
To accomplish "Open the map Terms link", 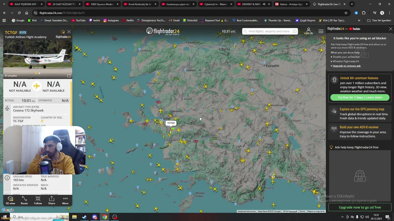I will pos(302,211).
